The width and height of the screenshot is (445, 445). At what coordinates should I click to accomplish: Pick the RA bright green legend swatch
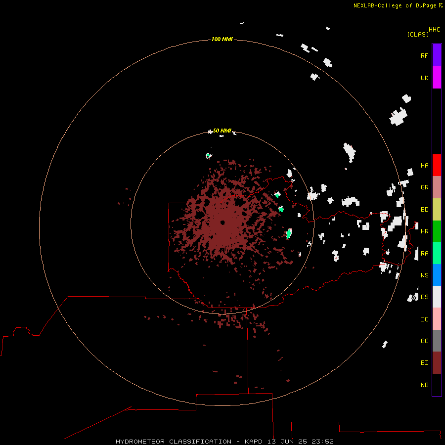(x=437, y=253)
